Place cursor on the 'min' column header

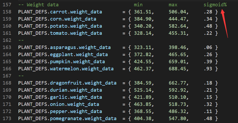point(138,5)
